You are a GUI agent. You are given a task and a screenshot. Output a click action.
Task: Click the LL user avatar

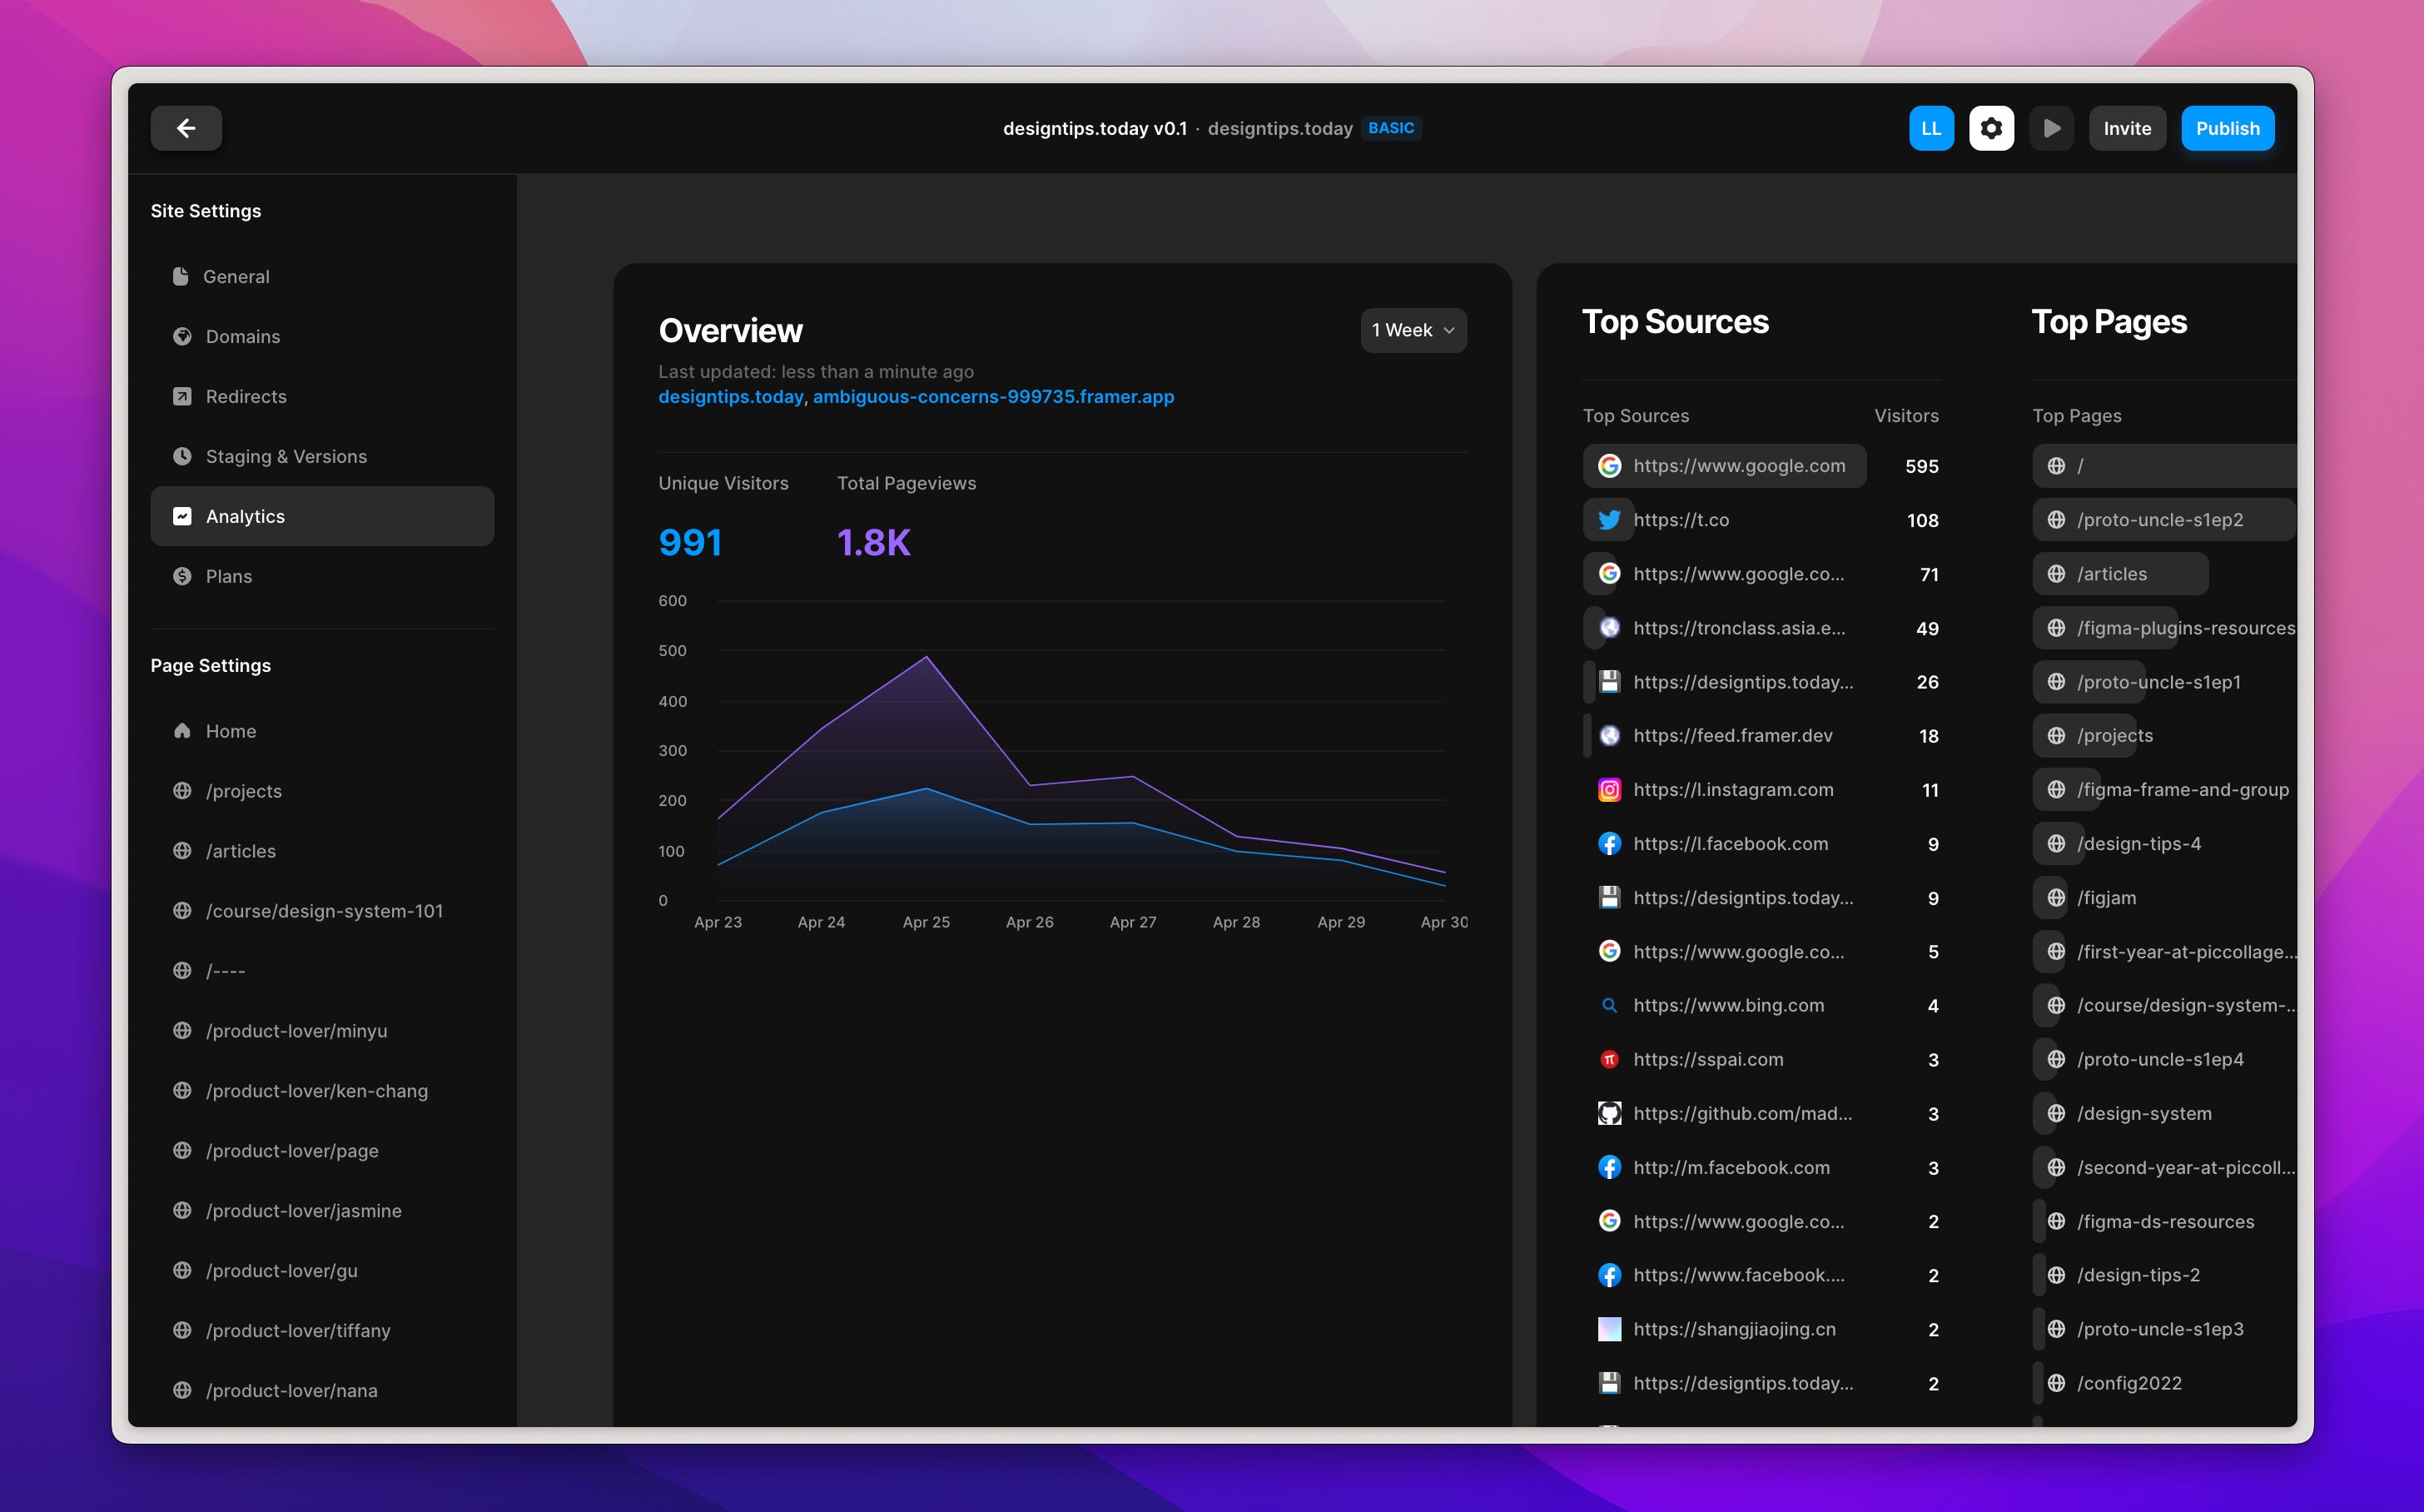tap(1930, 128)
